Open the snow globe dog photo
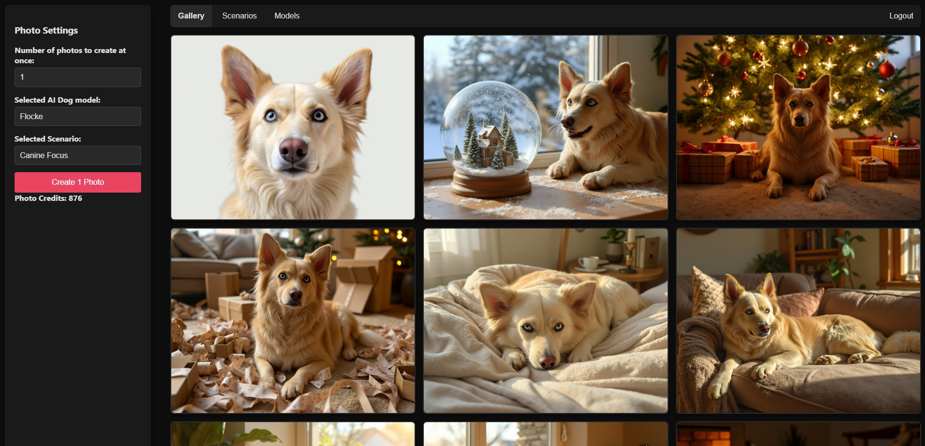The height and width of the screenshot is (446, 925). 545,127
